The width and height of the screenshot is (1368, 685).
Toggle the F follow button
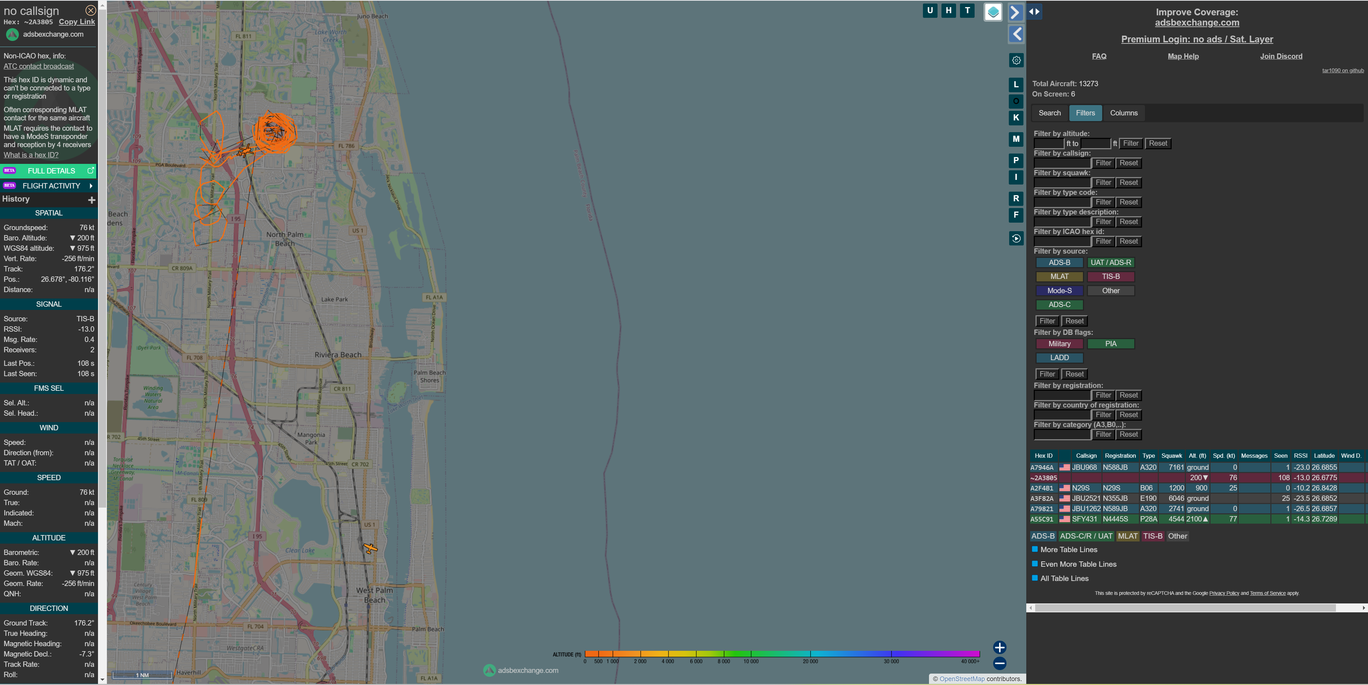pos(1016,215)
